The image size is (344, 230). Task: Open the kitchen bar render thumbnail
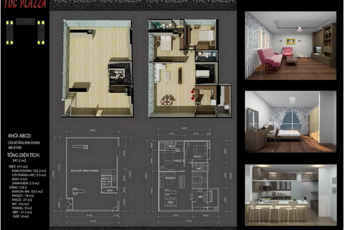290,195
